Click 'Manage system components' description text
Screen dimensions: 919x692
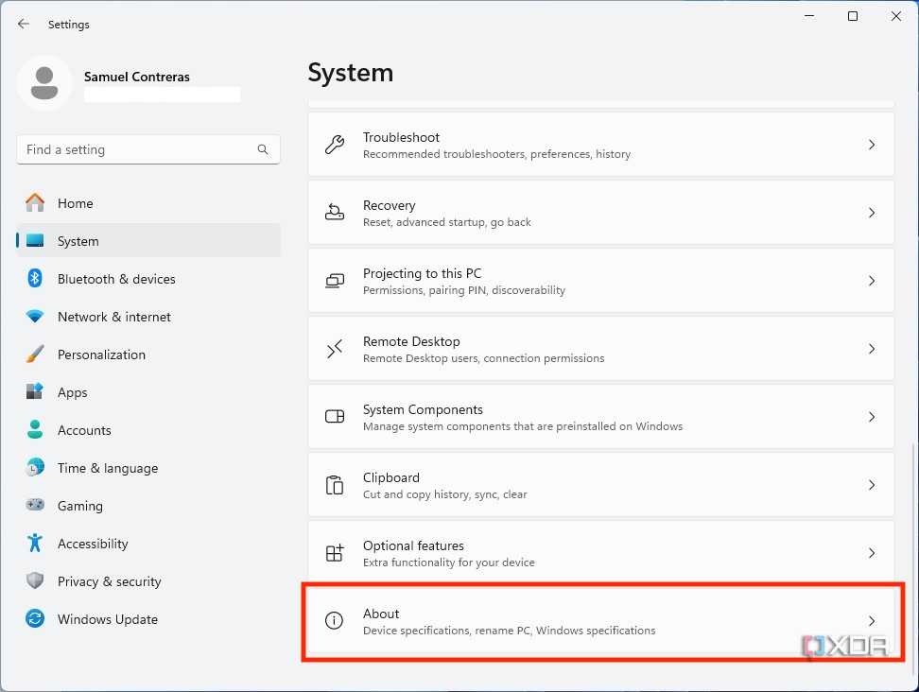click(523, 426)
